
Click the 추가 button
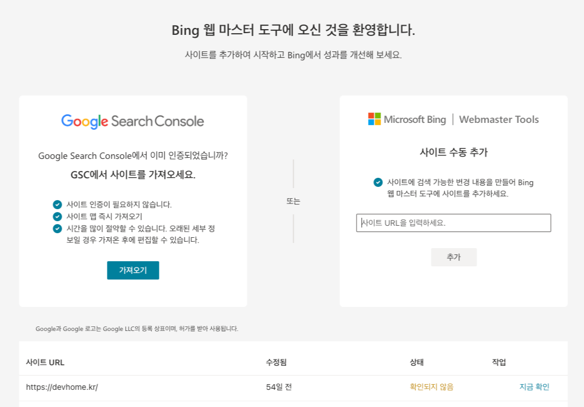tap(454, 257)
